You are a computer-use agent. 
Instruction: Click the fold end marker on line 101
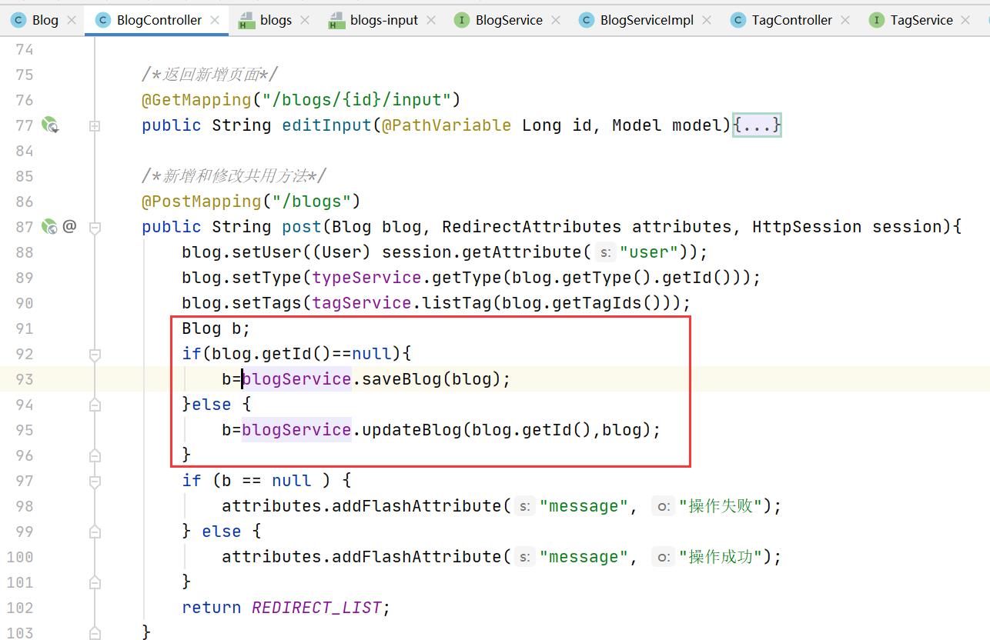(x=95, y=582)
